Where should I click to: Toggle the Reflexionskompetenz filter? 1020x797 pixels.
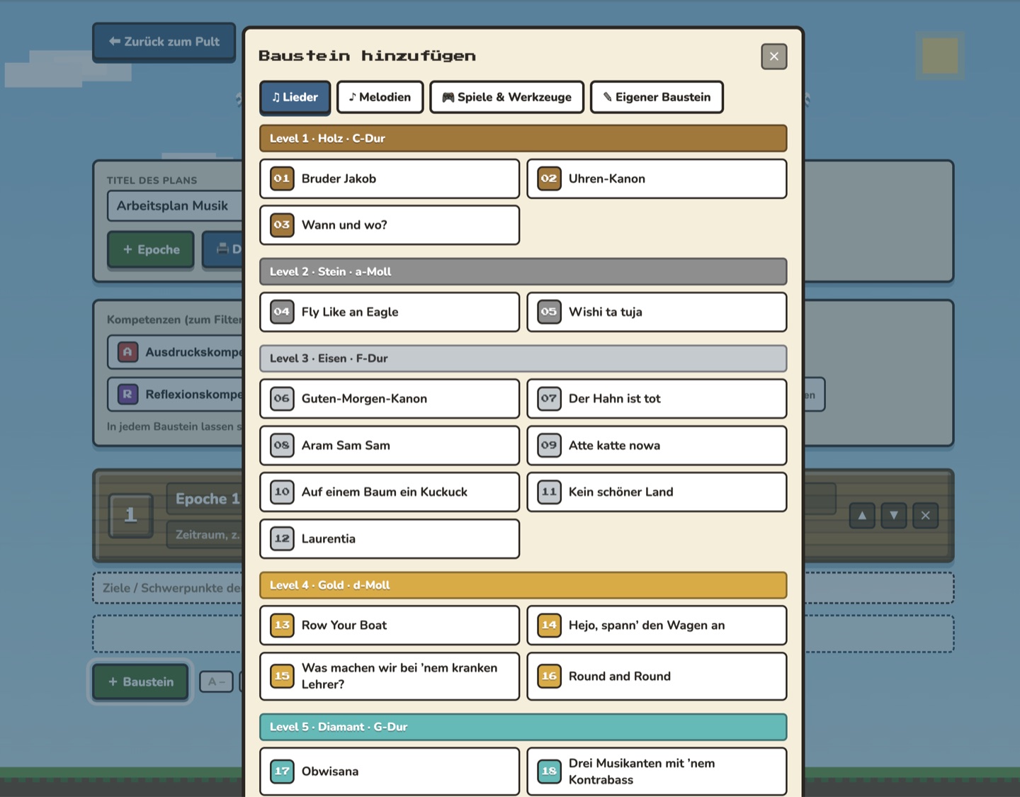coord(176,395)
